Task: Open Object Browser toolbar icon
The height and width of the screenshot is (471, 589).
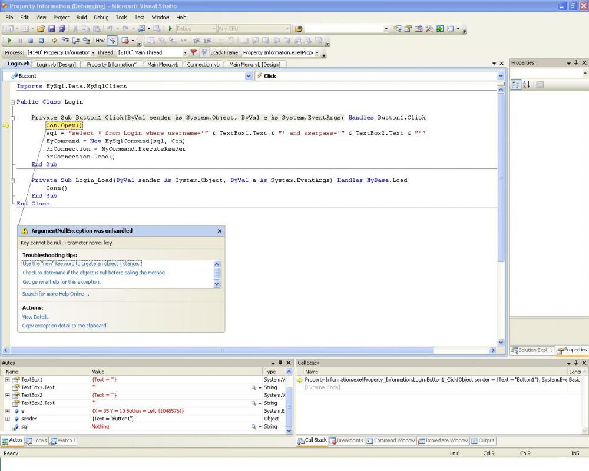Action: coord(418,28)
